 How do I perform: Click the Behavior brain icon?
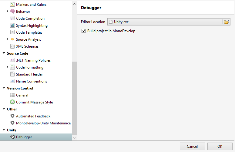coord(12,12)
